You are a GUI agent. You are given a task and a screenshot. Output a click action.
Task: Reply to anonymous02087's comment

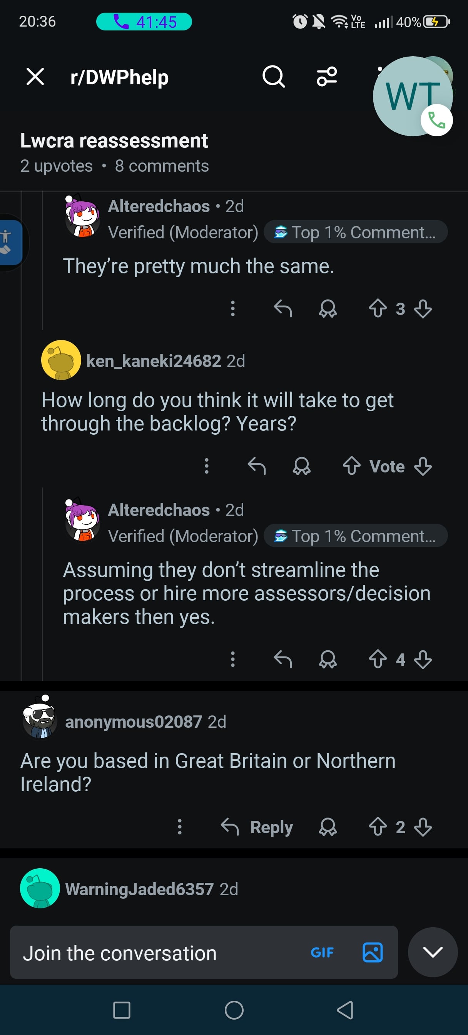pos(257,827)
